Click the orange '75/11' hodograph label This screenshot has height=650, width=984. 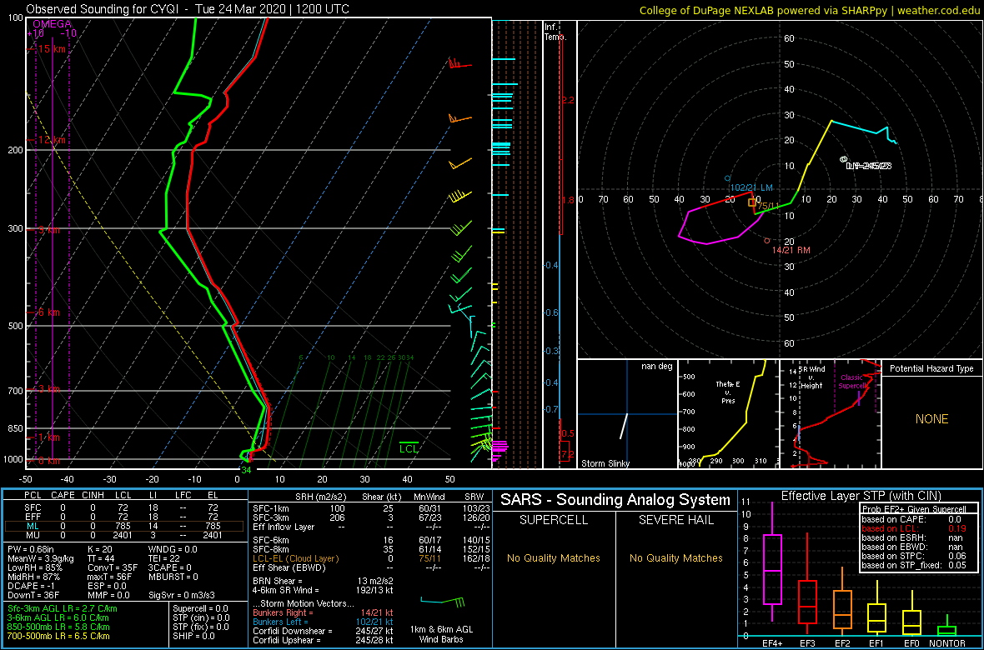[x=768, y=206]
